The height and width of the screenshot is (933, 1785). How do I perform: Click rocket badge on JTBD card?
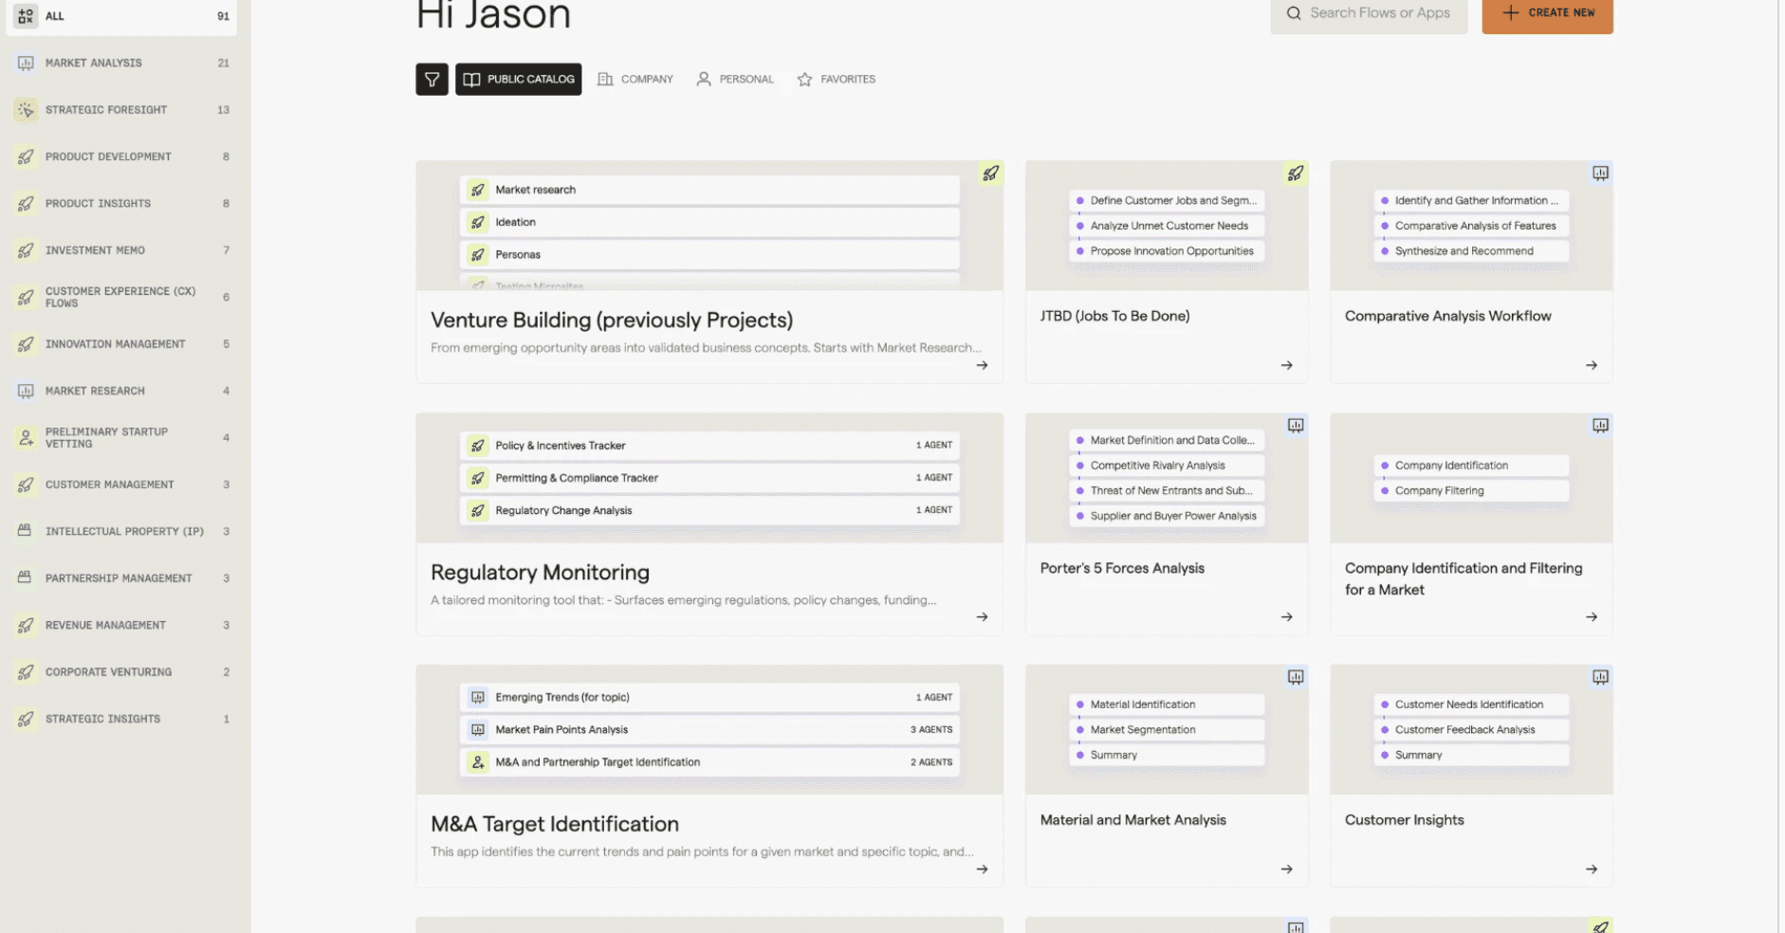[x=1295, y=174]
